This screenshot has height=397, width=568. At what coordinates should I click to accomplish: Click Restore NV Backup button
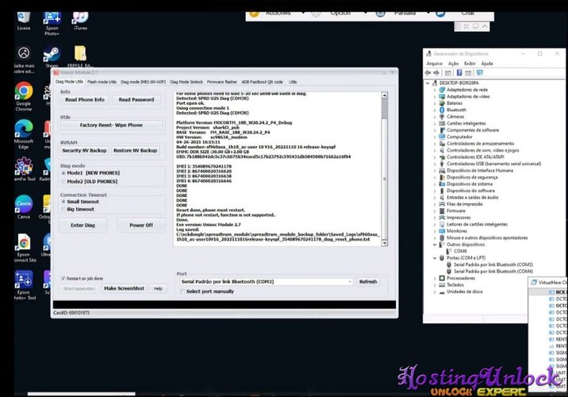[x=136, y=150]
